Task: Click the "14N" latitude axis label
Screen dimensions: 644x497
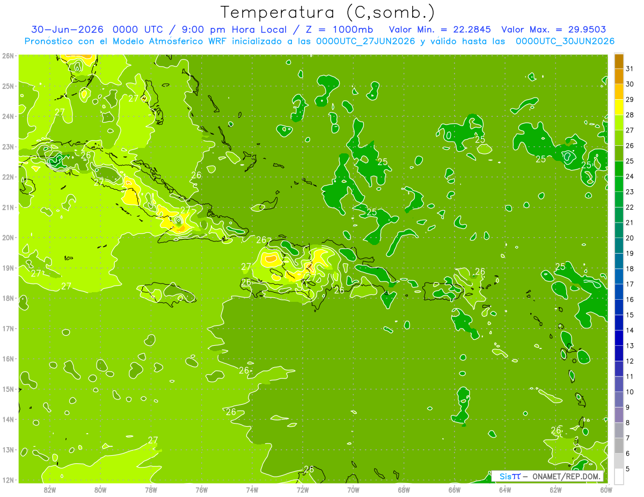Action: click(x=8, y=419)
